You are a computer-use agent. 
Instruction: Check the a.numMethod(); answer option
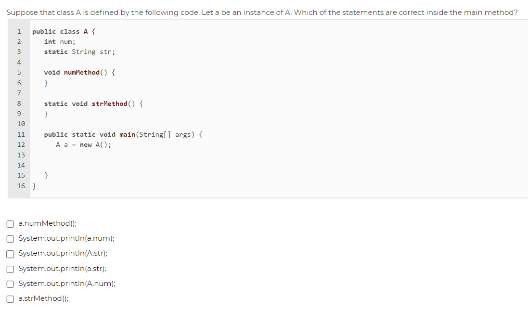click(10, 223)
